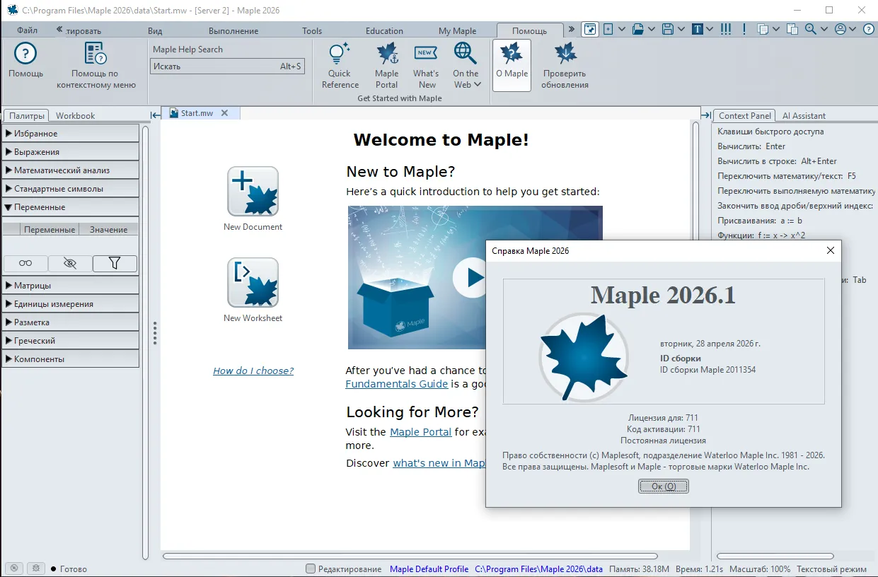Expand the Единицы измерения palette
The height and width of the screenshot is (577, 878).
point(71,304)
